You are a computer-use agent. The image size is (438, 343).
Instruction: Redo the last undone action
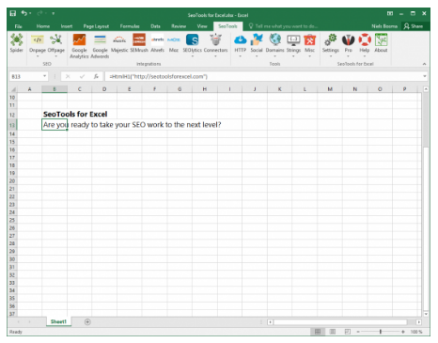(x=39, y=13)
